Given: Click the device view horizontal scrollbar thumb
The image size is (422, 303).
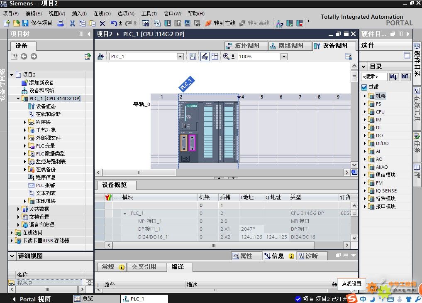Looking at the screenshot, I should (x=139, y=172).
